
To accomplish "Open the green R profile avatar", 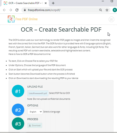I will (115, 10).
